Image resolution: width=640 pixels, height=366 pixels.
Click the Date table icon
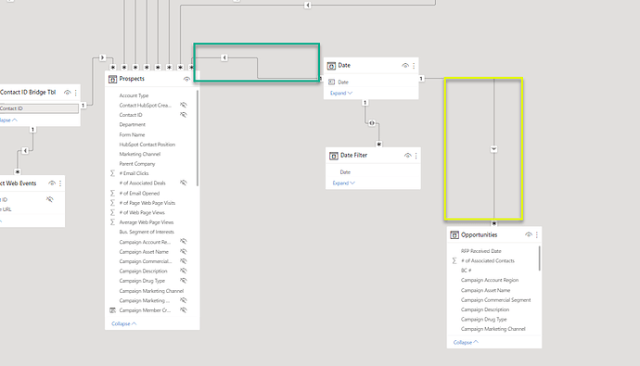click(331, 66)
